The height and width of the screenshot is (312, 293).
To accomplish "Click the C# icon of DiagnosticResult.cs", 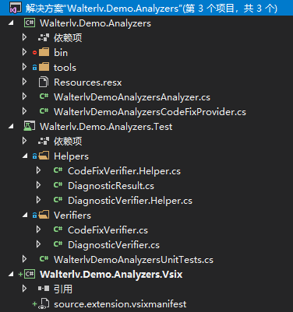I will 58,185.
